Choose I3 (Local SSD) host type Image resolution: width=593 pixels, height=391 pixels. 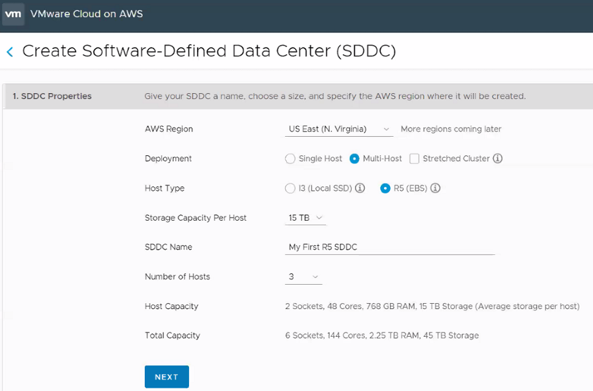[290, 188]
